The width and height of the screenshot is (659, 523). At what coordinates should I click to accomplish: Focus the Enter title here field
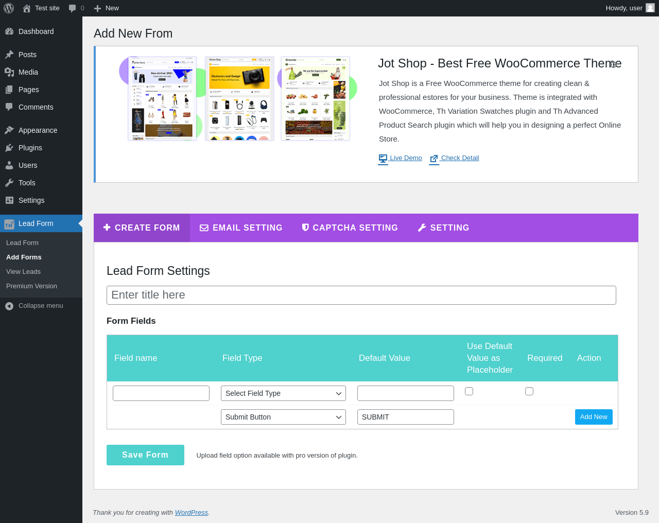tap(361, 295)
